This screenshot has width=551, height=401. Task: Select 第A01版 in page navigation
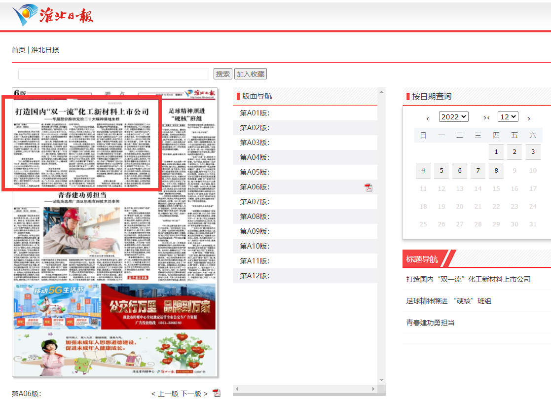click(255, 113)
